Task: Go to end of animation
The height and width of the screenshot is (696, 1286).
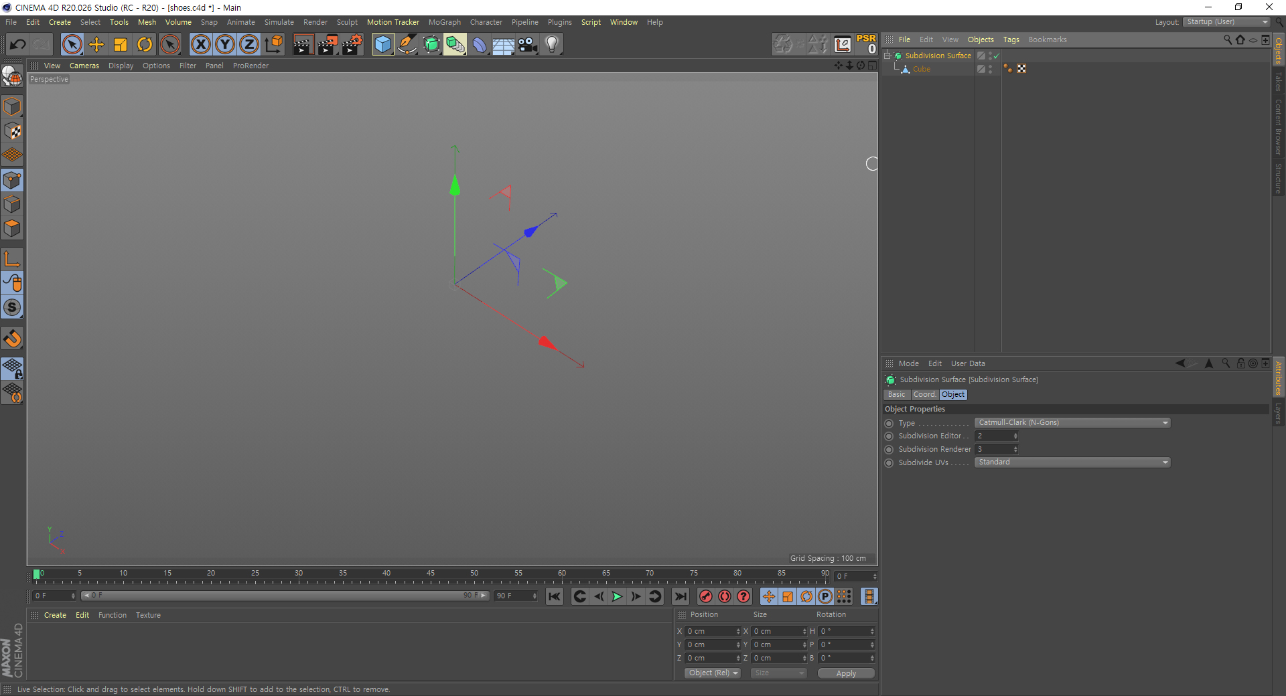Action: (x=681, y=596)
